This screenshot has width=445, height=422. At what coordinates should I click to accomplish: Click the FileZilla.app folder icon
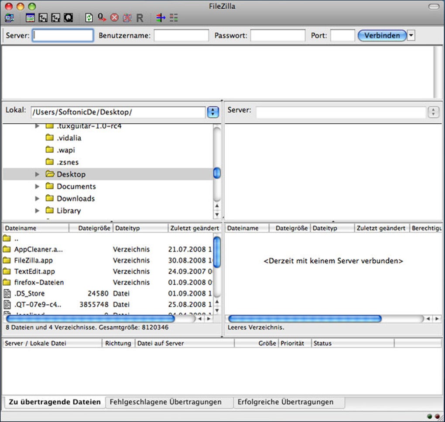[7, 260]
